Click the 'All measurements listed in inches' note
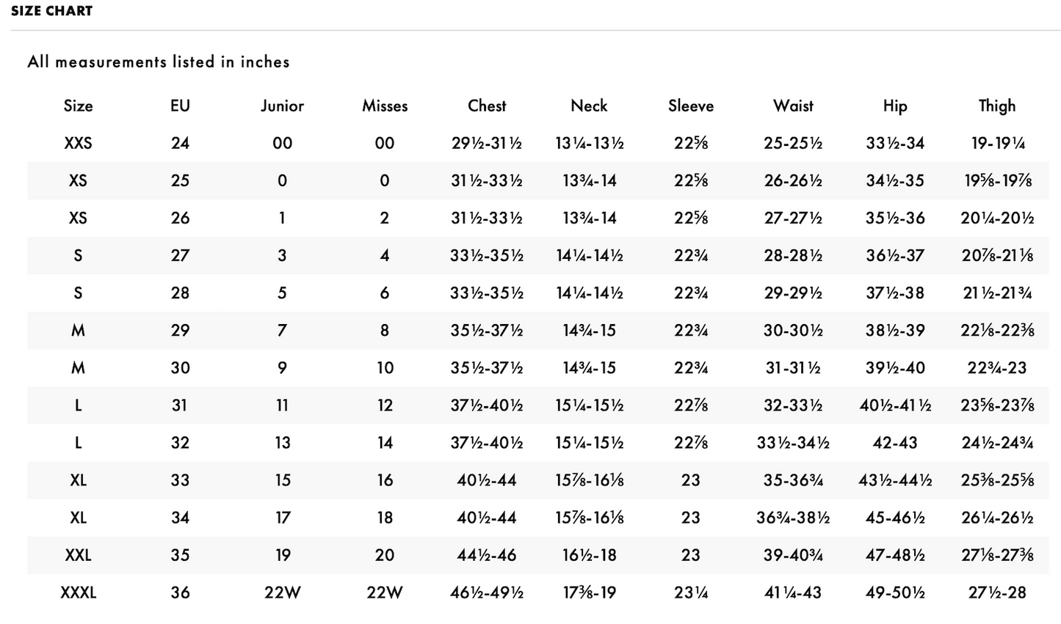This screenshot has width=1061, height=624. tap(159, 62)
